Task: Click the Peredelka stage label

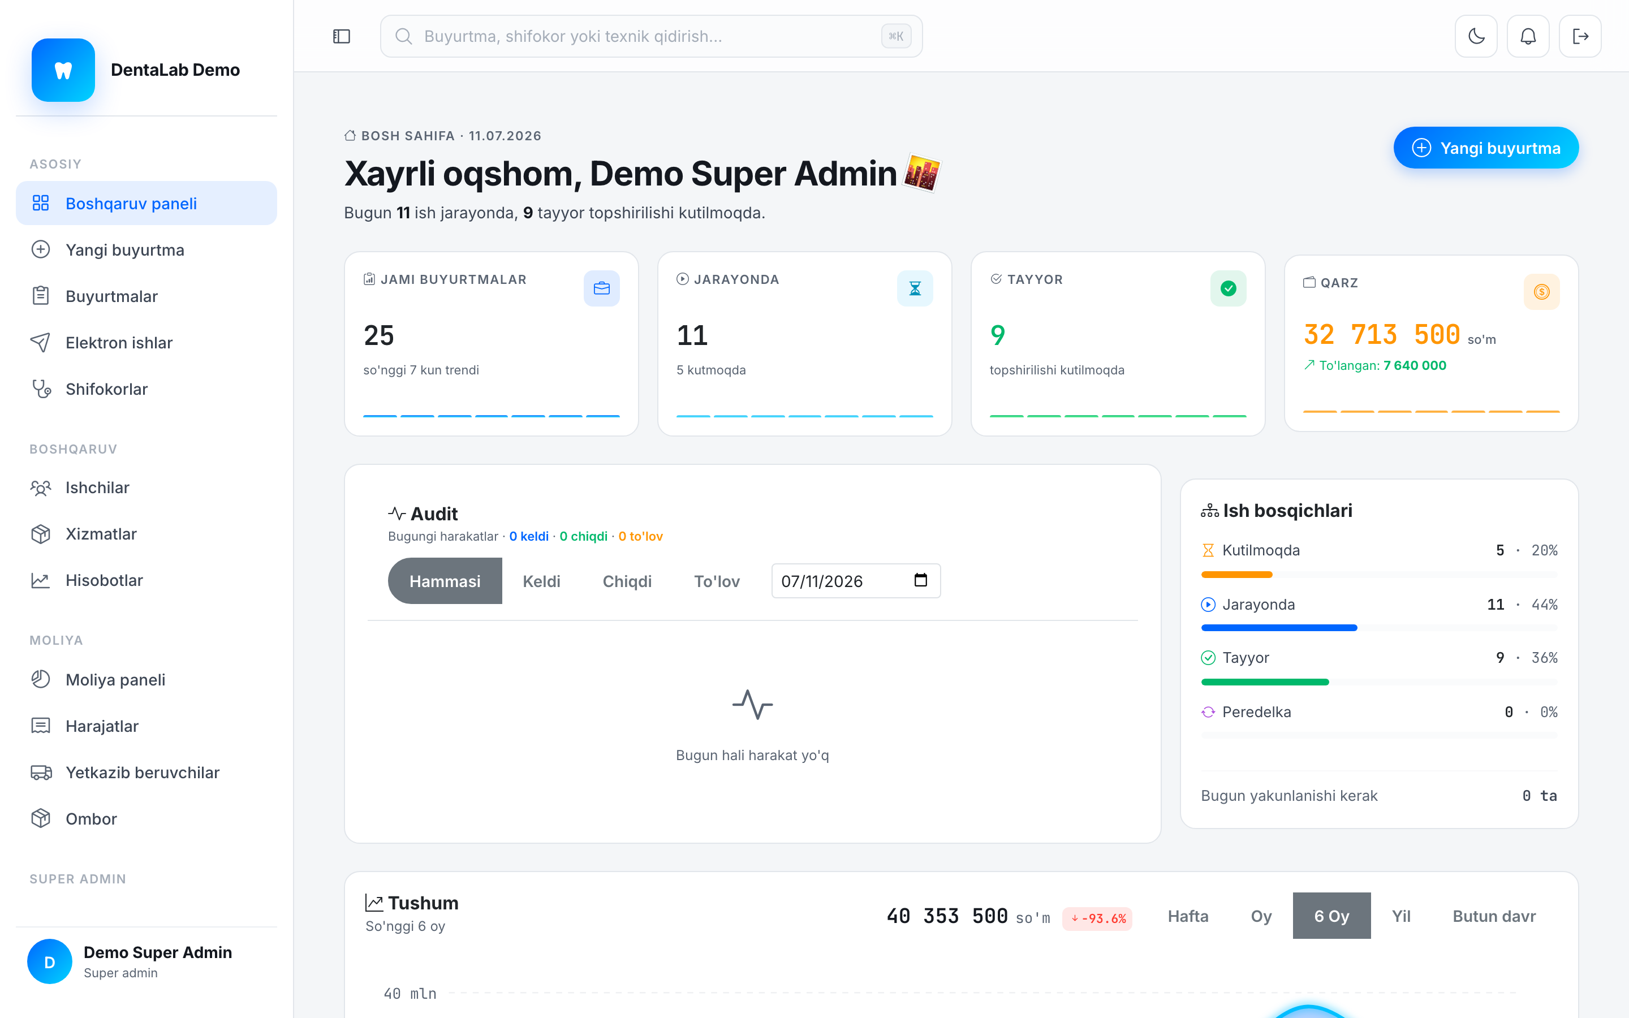Action: [1256, 711]
